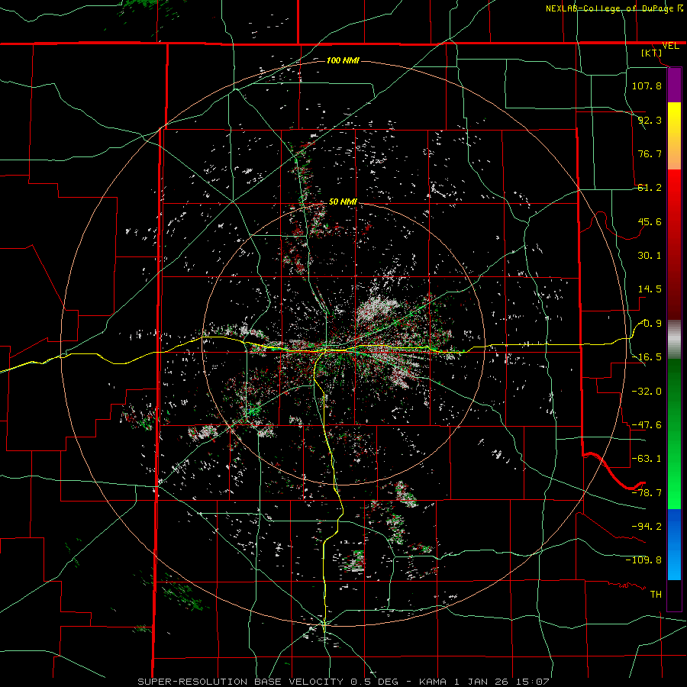687x687 pixels.
Task: Click the -32.0 scale value
Action: (x=647, y=392)
